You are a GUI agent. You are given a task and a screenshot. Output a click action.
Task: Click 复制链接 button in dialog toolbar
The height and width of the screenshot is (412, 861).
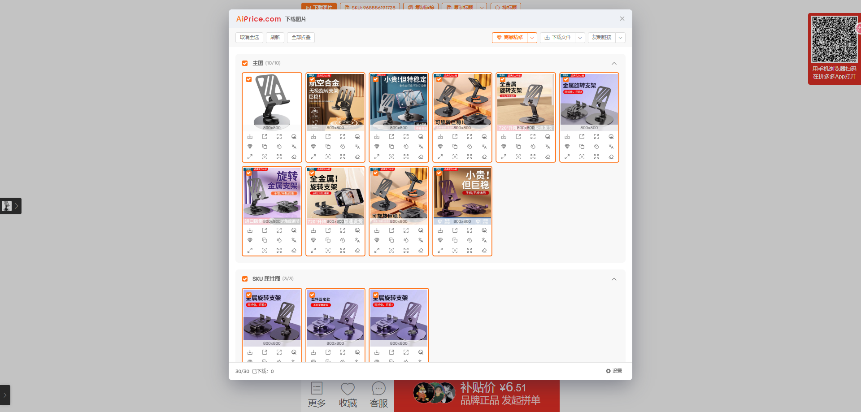point(602,38)
